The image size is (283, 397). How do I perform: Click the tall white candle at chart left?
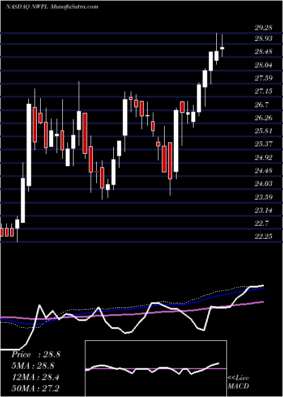(x=29, y=145)
